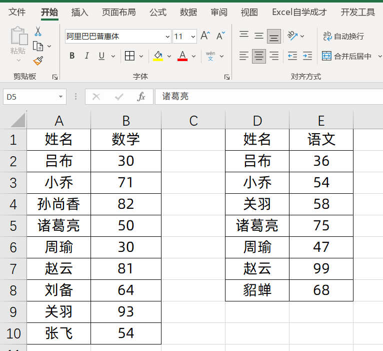Switch to the 页面布局 tab
This screenshot has height=351, width=383.
coord(118,12)
